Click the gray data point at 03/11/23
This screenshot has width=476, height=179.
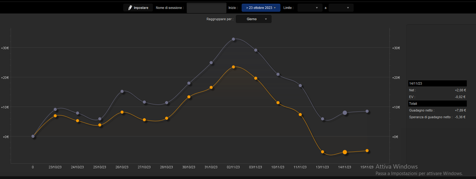(255, 50)
